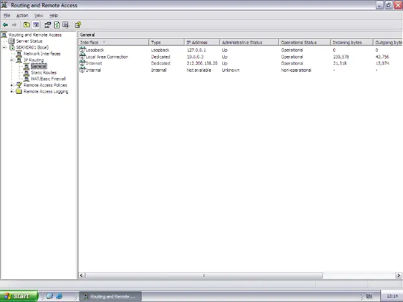Click the 10.0.0.3 IP address cell
This screenshot has width=403, height=302.
click(195, 57)
